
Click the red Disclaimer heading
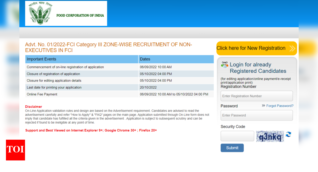tap(33, 106)
